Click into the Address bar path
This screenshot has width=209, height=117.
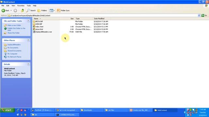(103, 16)
